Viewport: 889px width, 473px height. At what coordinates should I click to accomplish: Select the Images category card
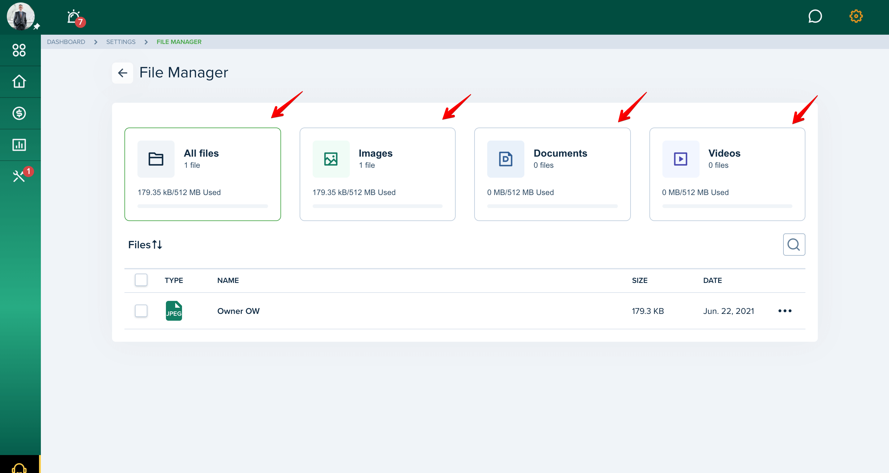(x=378, y=174)
